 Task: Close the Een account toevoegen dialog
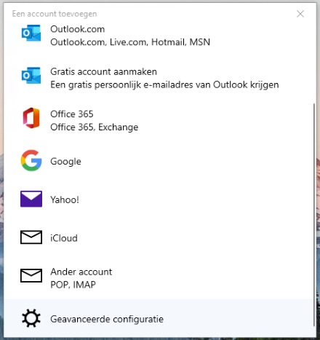pyautogui.click(x=300, y=14)
